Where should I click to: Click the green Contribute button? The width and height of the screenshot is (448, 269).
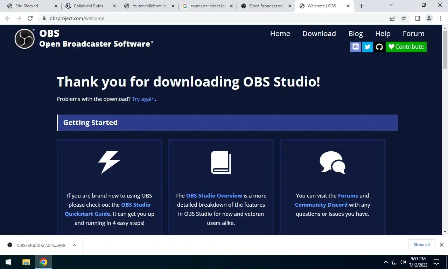click(406, 47)
